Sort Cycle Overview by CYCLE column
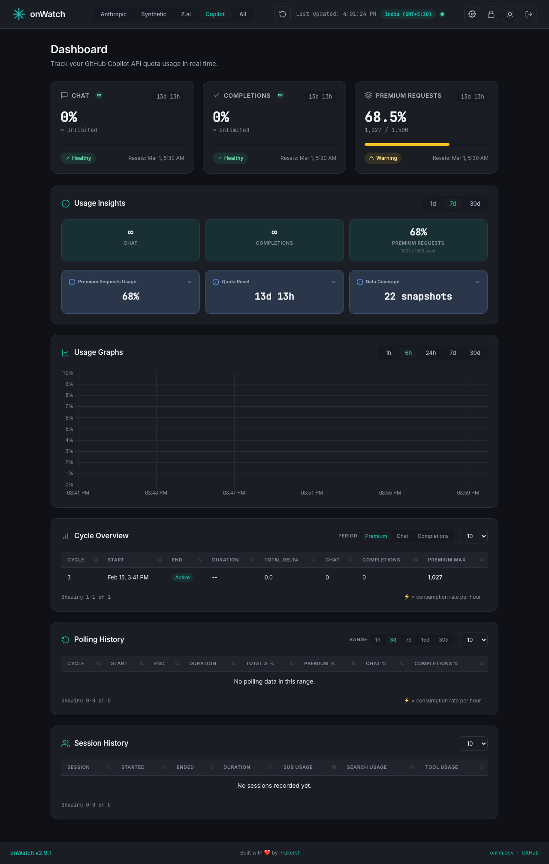Screen dimensions: 549x864 tap(82, 560)
